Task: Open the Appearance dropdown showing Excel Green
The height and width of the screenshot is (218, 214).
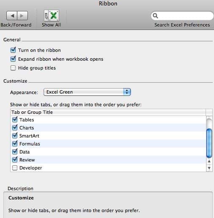Action: 87,92
